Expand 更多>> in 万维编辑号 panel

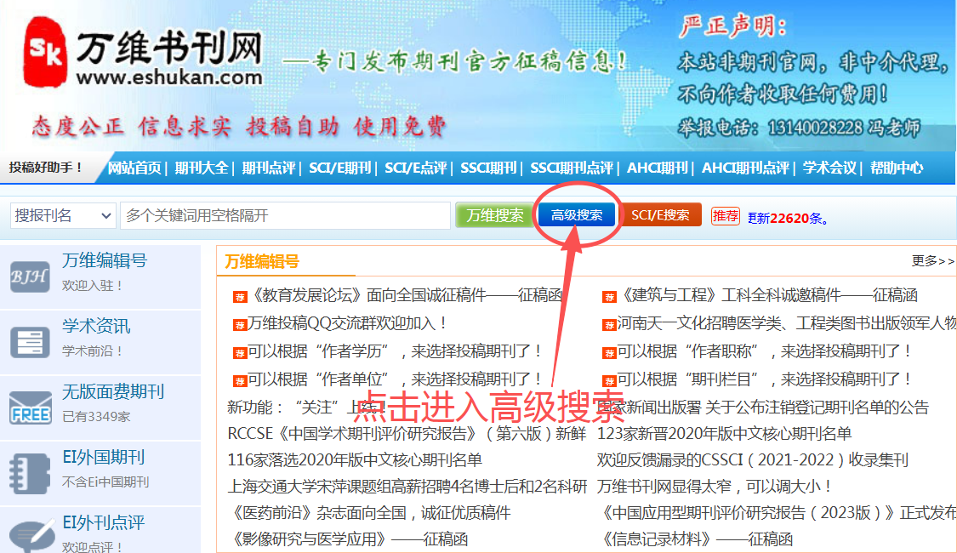point(932,261)
